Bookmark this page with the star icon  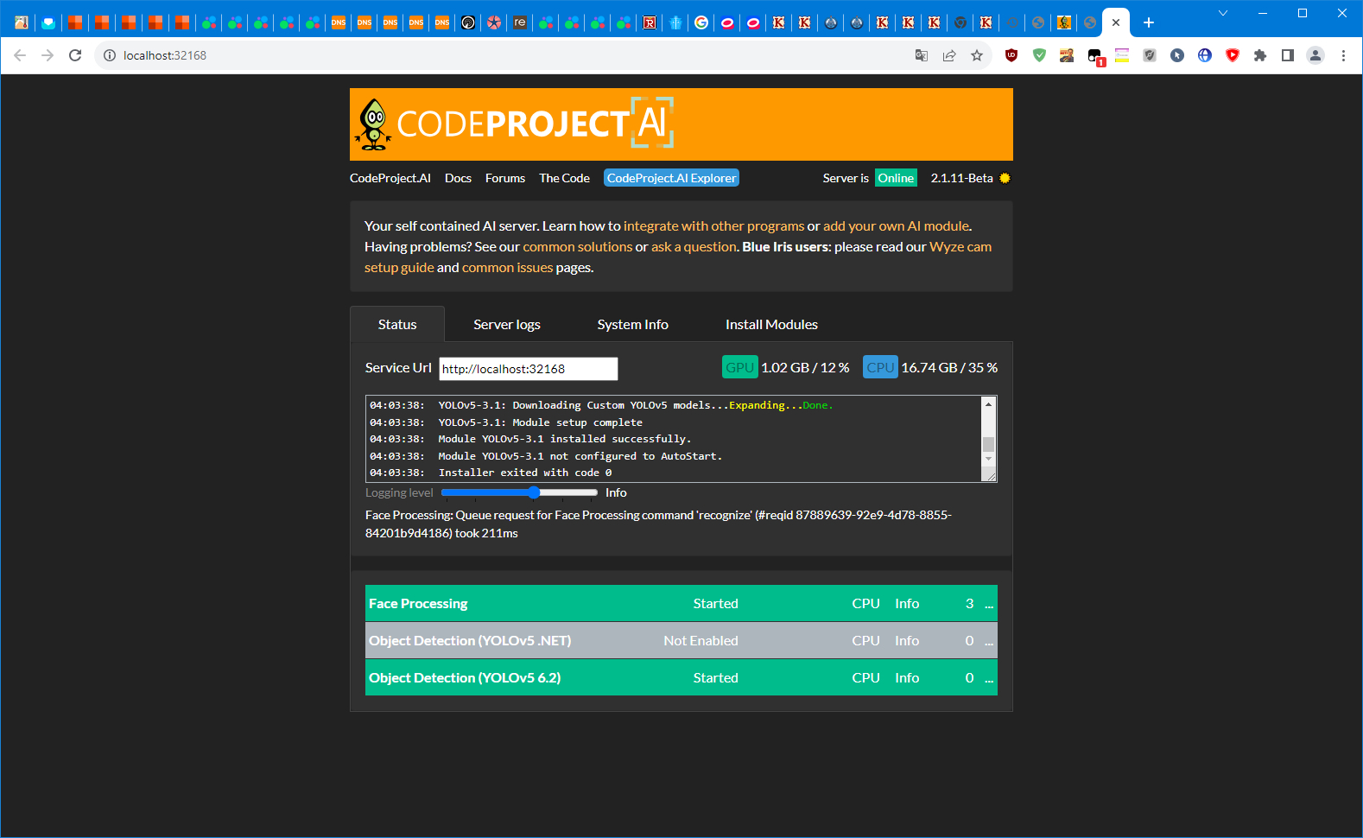point(977,55)
